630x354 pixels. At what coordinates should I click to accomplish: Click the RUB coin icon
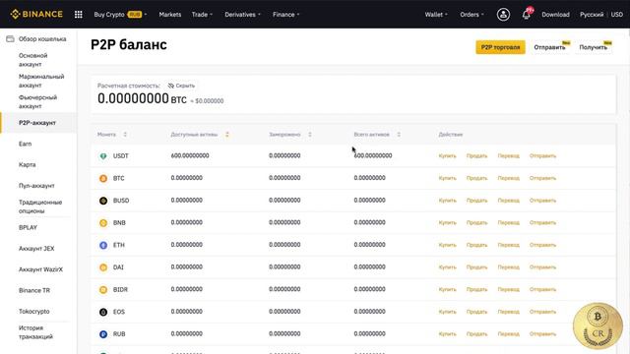103,334
